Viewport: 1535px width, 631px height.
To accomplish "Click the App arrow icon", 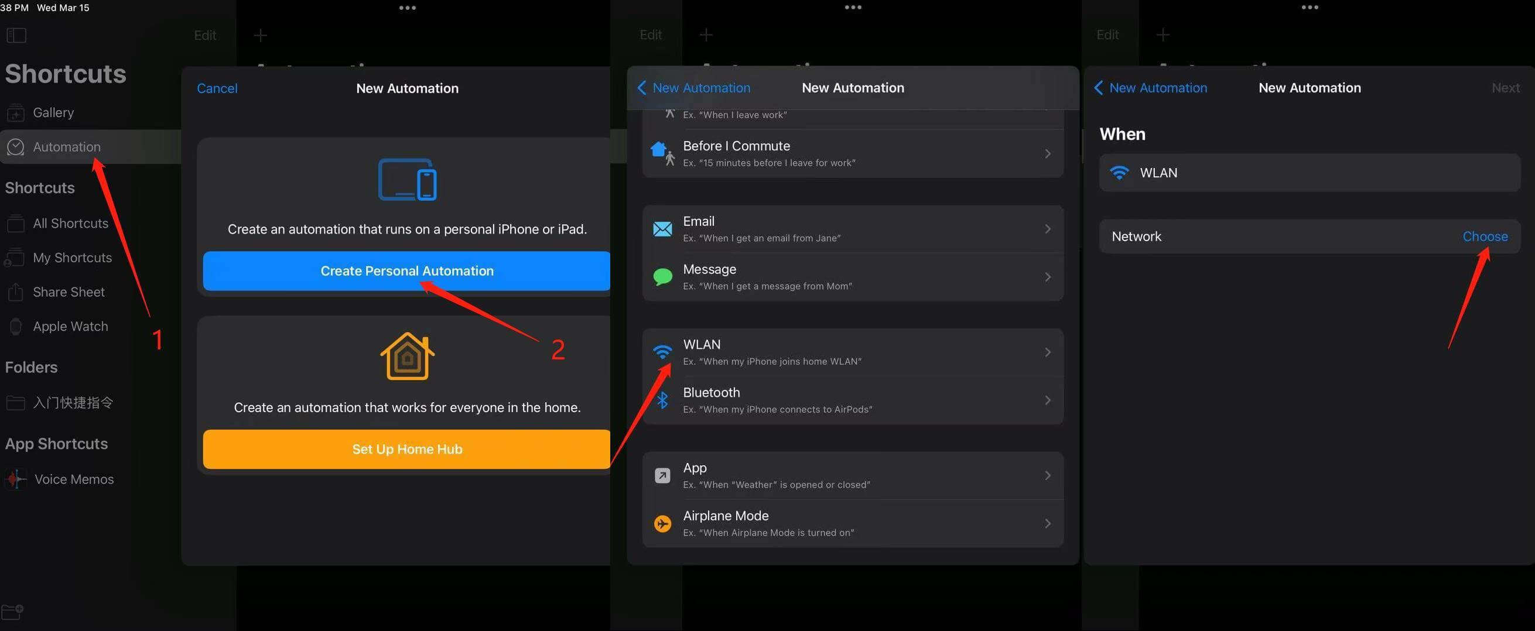I will tap(662, 475).
